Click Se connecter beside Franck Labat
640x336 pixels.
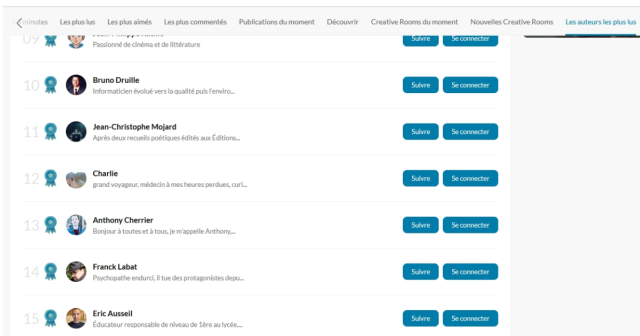tap(470, 271)
